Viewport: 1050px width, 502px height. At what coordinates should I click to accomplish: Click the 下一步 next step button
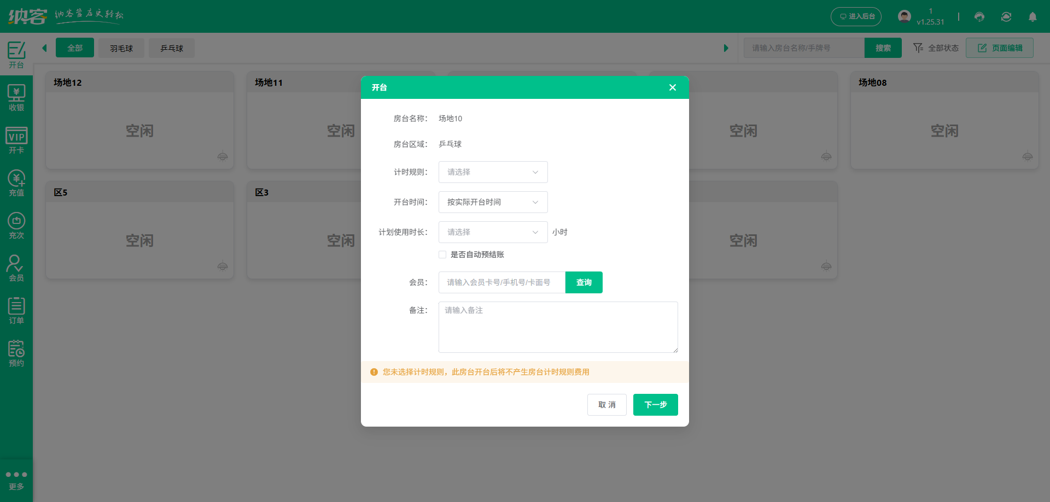click(x=655, y=405)
